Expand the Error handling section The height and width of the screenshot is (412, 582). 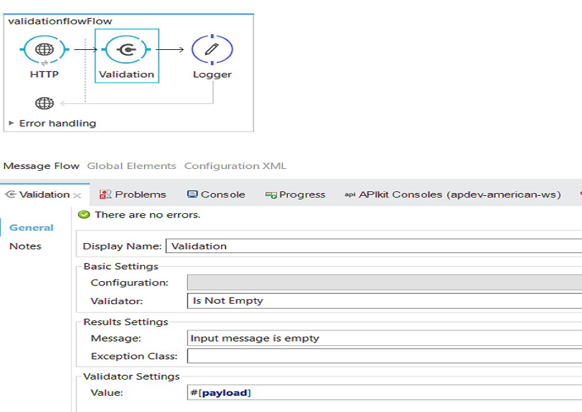pyautogui.click(x=11, y=123)
